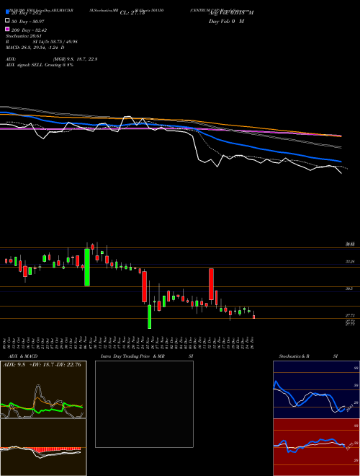360x476 pixels.
Task: Click the red RSI chart panel
Action: [x=316, y=447]
